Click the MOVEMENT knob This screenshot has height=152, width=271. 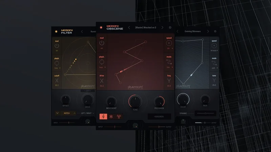coord(111,101)
